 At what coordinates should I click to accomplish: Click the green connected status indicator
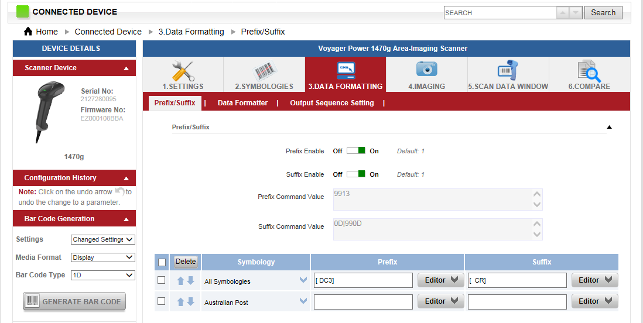point(23,12)
